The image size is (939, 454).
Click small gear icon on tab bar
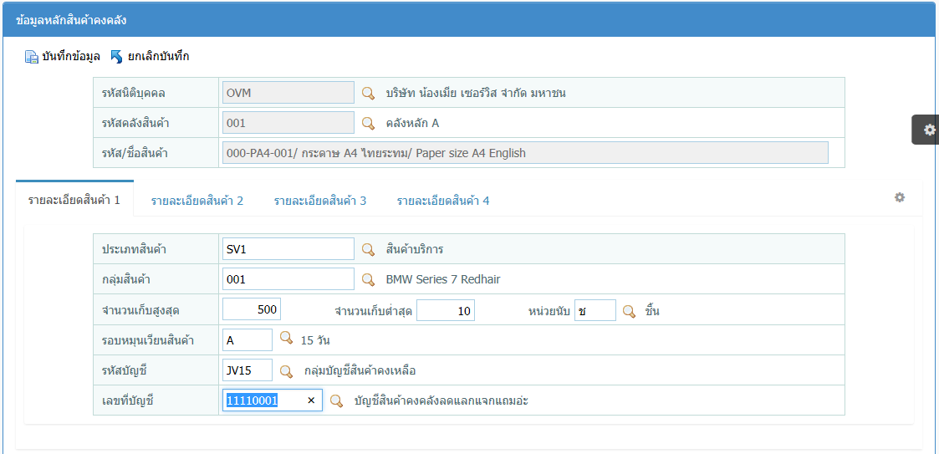click(x=900, y=197)
